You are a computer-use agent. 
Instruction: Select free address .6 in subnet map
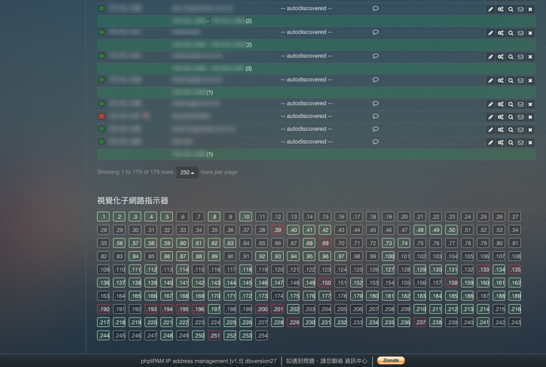[182, 217]
